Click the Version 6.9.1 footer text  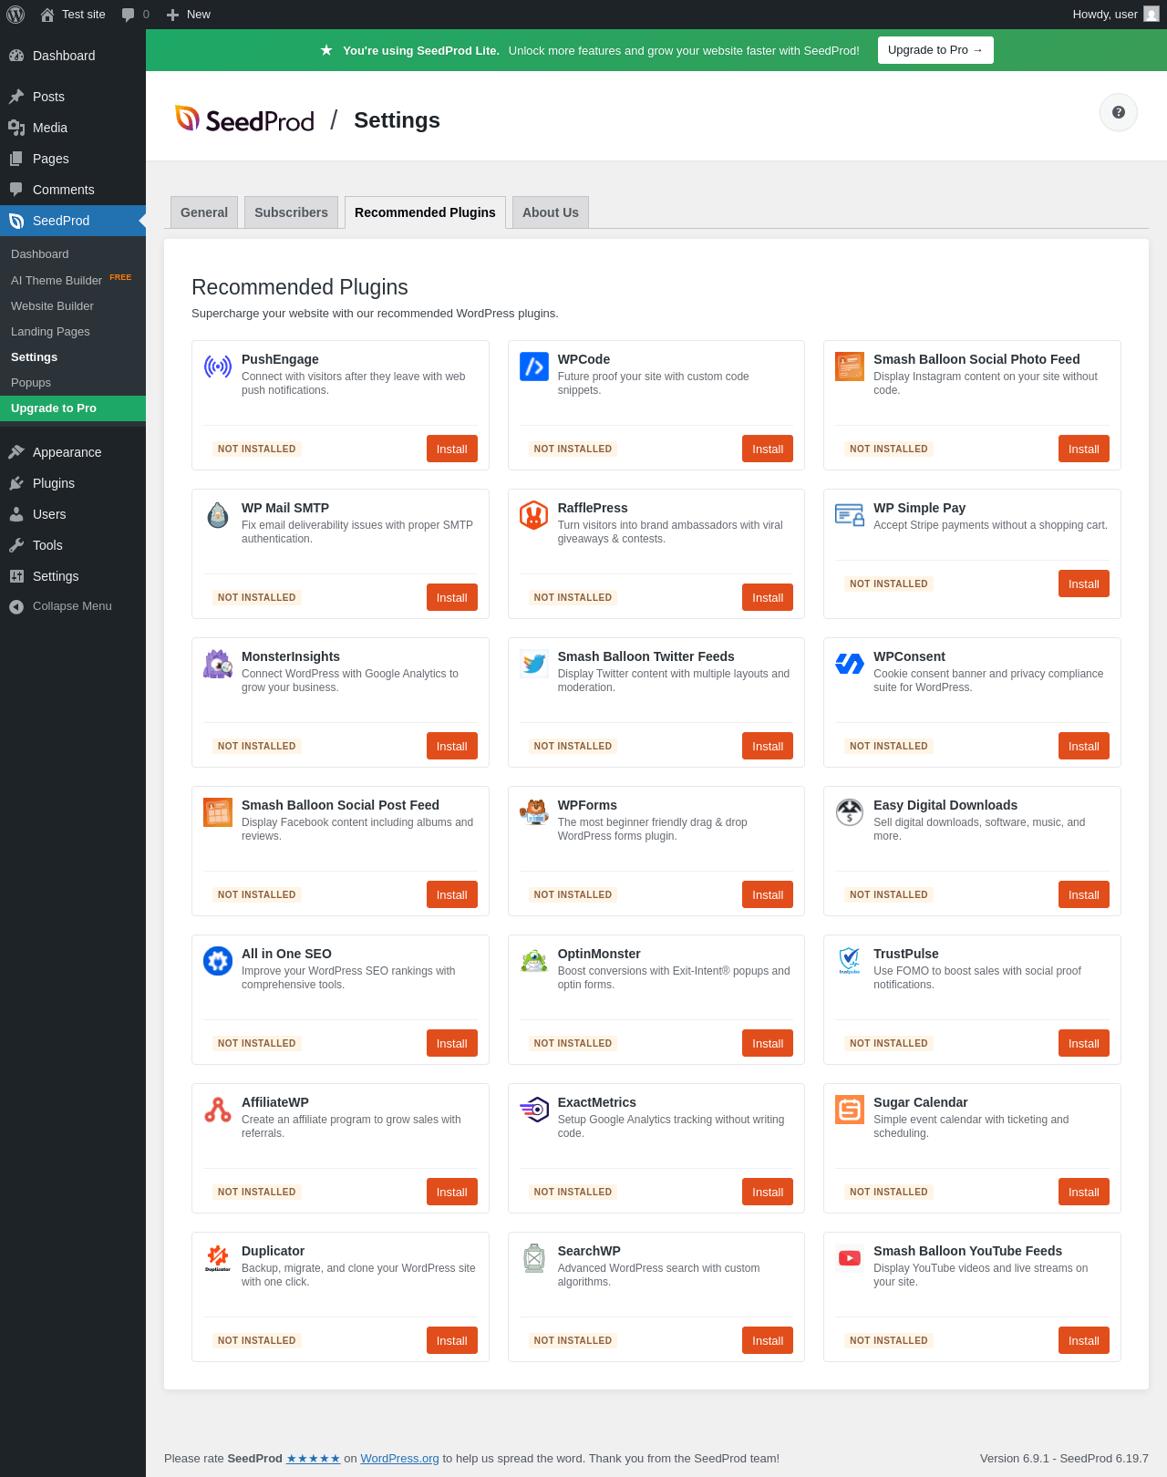[x=1064, y=1458]
